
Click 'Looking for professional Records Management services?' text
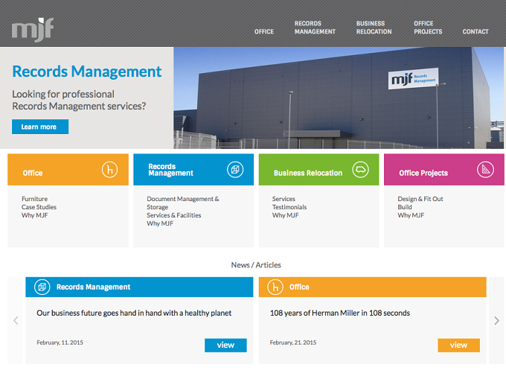point(79,100)
